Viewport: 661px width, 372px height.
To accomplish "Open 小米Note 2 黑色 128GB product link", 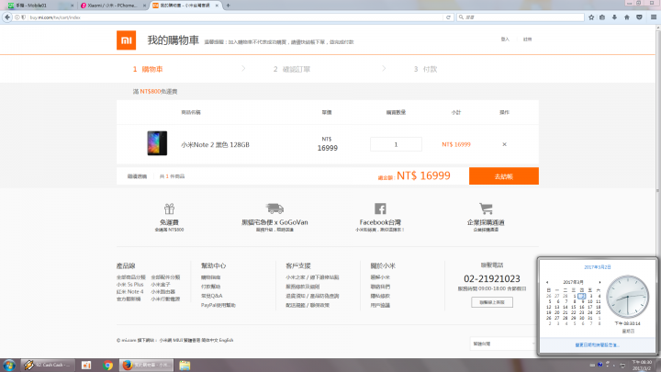I will 215,145.
